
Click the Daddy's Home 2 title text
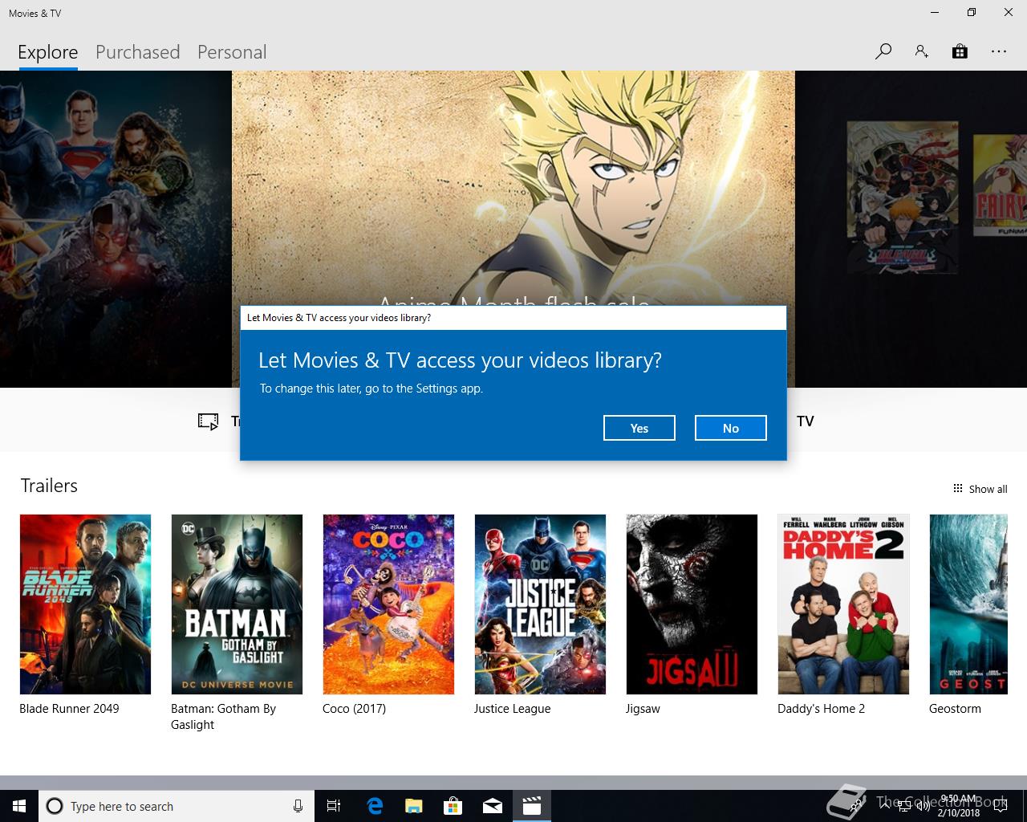pyautogui.click(x=821, y=709)
